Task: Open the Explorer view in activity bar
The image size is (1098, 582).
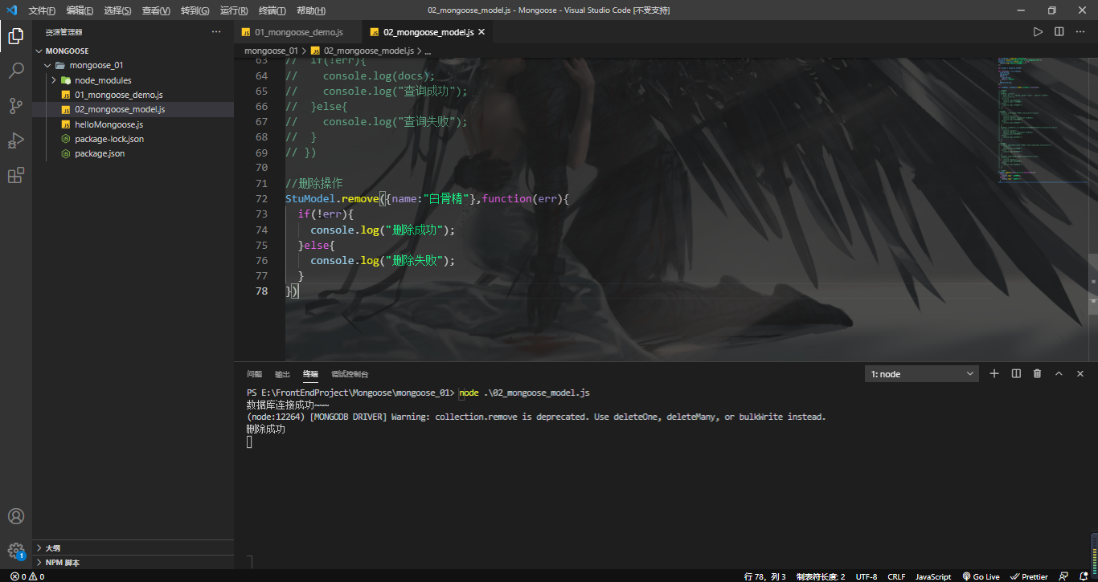Action: [x=15, y=35]
